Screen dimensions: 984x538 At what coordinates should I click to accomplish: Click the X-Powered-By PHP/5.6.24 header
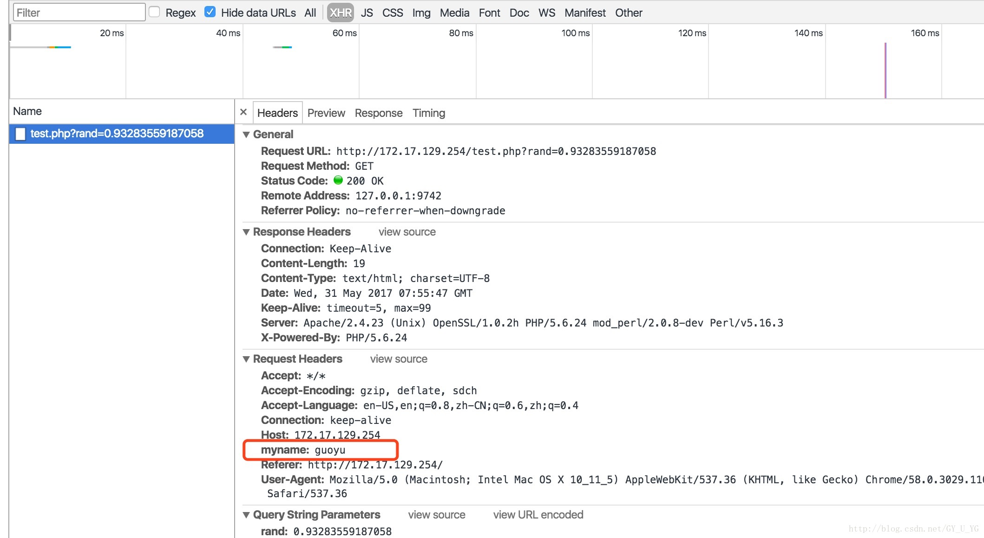tap(334, 338)
